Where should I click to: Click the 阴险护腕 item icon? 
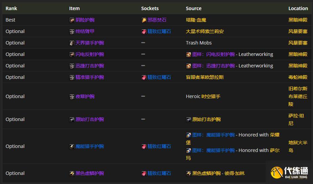tap(72, 20)
